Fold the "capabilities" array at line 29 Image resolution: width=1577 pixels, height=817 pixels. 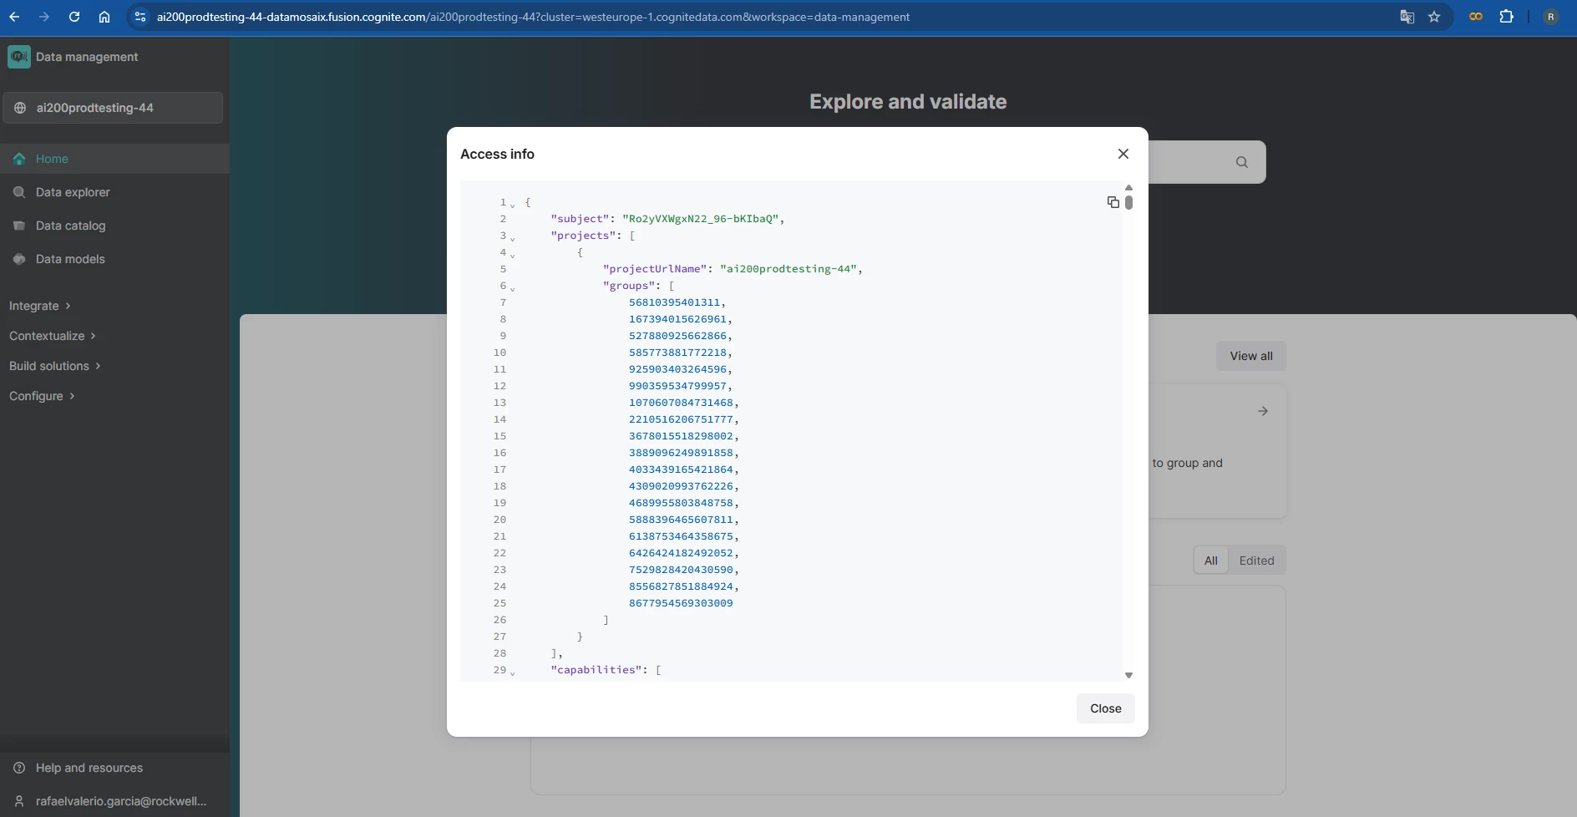pyautogui.click(x=512, y=672)
